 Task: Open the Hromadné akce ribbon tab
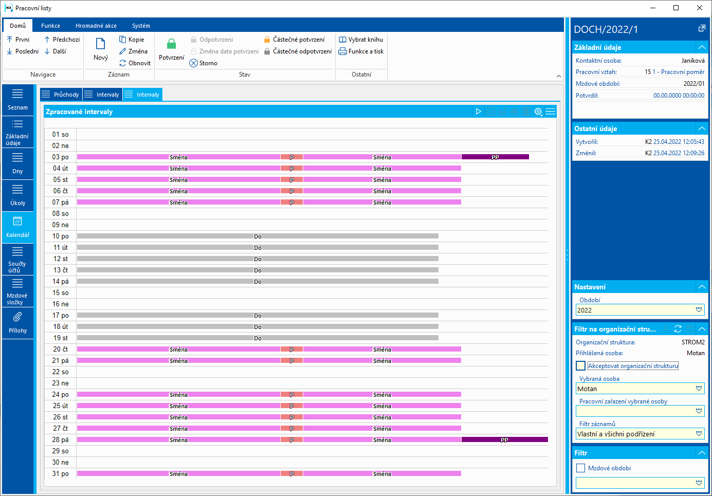(x=96, y=26)
